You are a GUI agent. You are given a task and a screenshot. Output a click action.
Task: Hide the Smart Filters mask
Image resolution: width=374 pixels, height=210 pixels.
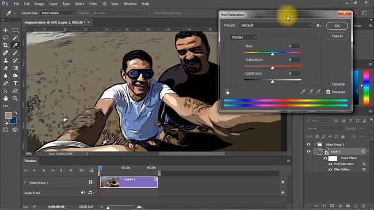click(x=325, y=158)
